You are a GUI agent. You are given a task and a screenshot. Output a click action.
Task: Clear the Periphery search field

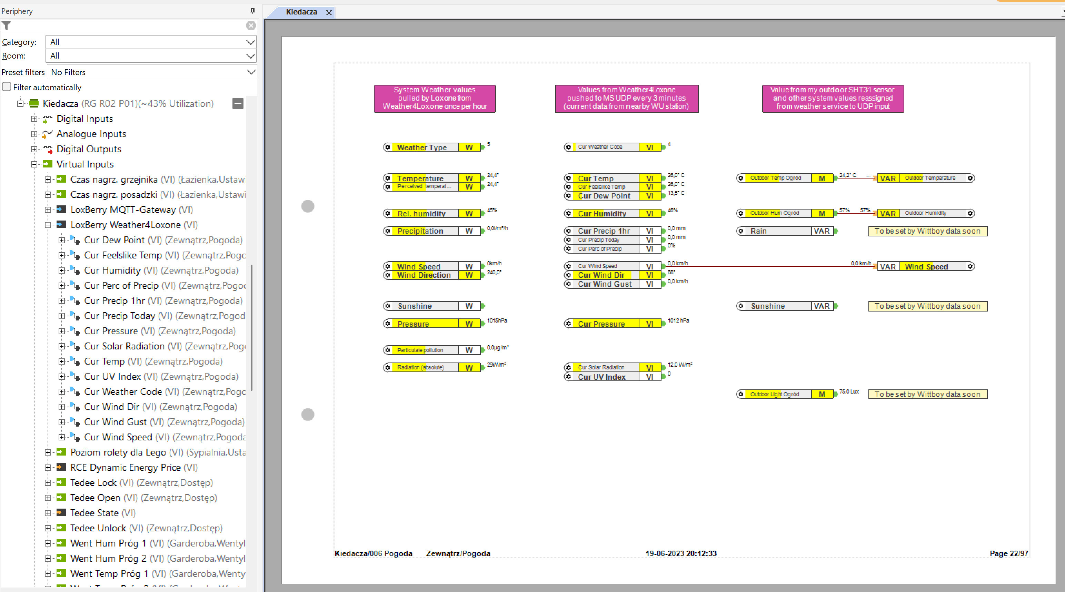(x=250, y=25)
